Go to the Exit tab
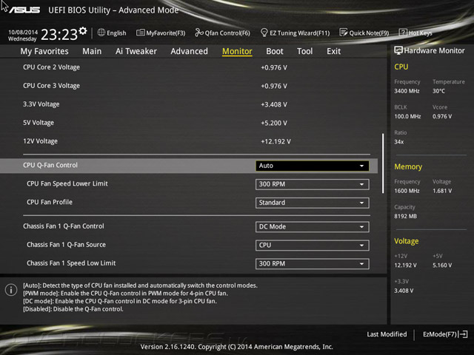This screenshot has height=355, width=474. click(x=333, y=51)
